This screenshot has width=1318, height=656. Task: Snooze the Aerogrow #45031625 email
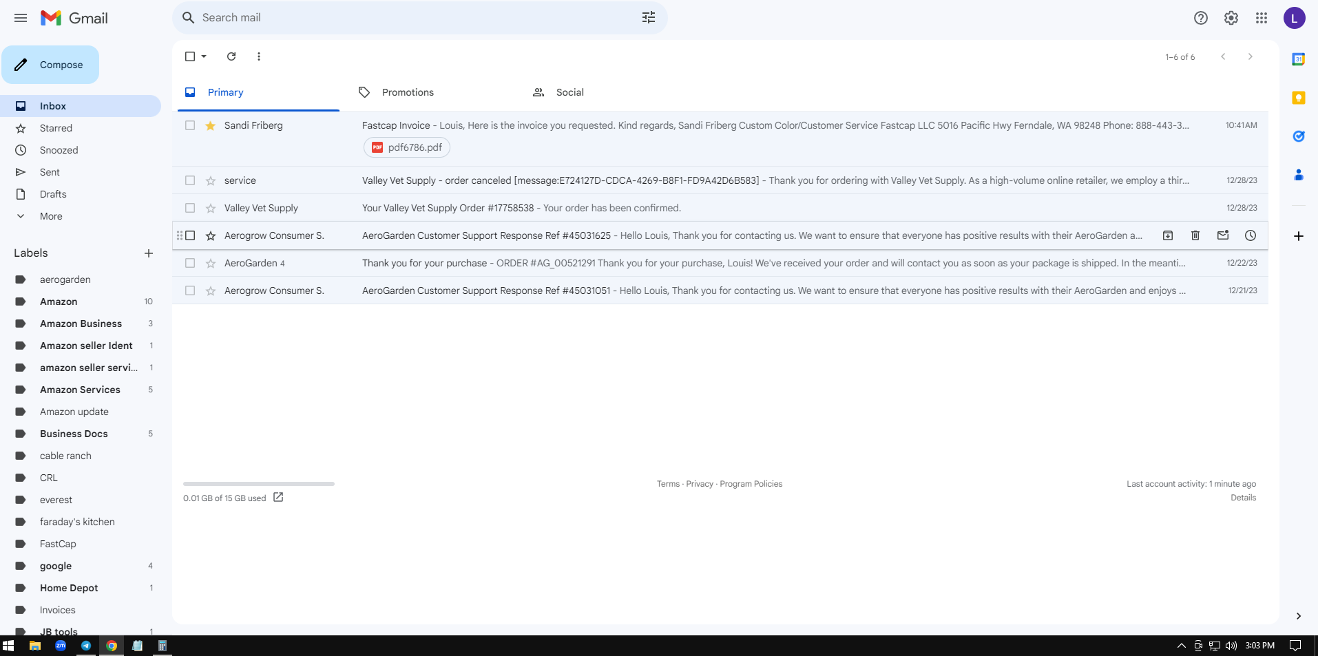click(x=1251, y=235)
